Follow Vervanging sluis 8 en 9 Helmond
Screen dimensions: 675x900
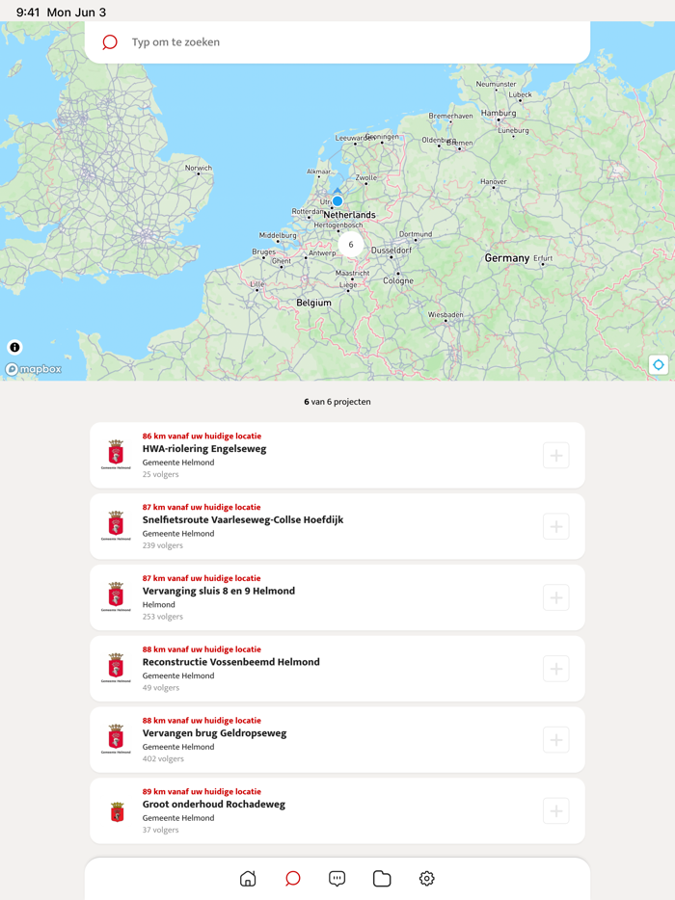click(x=556, y=598)
